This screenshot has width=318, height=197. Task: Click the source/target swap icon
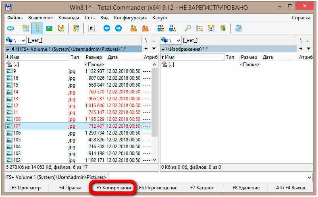click(x=76, y=28)
